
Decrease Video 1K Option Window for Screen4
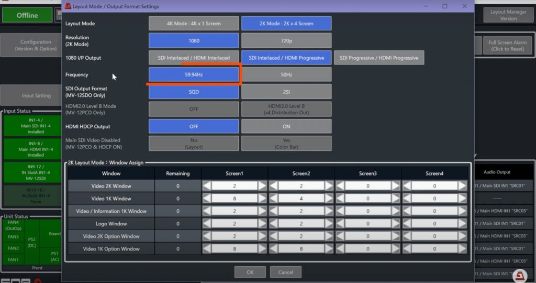point(406,249)
